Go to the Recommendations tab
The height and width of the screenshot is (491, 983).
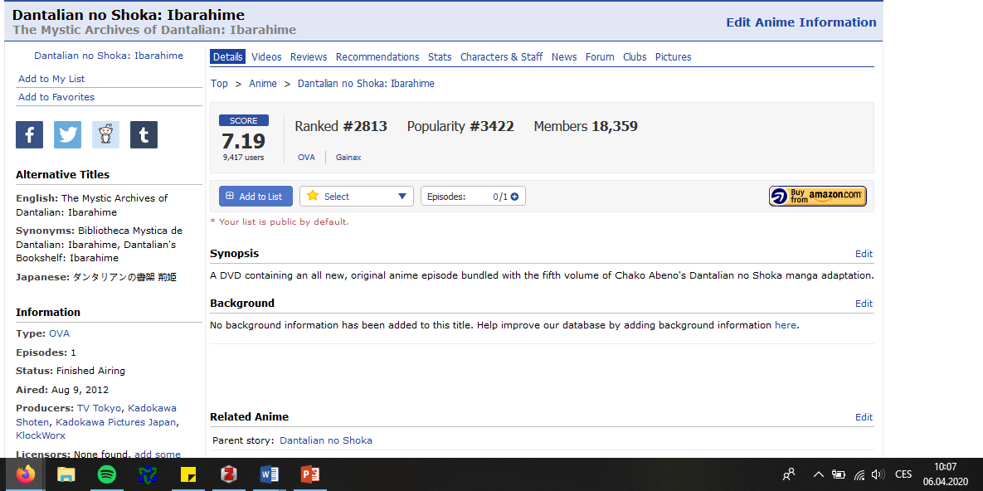click(377, 57)
